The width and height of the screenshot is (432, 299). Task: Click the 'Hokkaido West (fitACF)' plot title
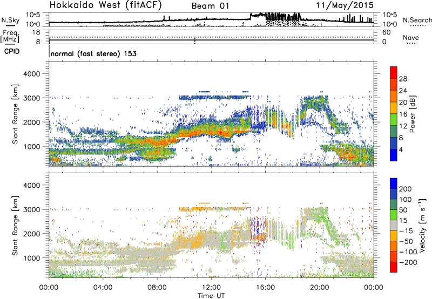click(x=105, y=5)
